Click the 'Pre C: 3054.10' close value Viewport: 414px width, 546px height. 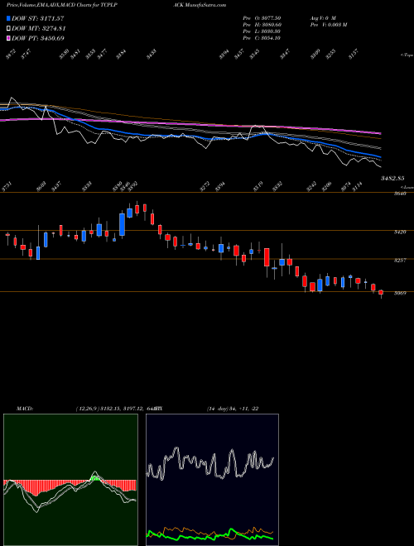[x=262, y=38]
